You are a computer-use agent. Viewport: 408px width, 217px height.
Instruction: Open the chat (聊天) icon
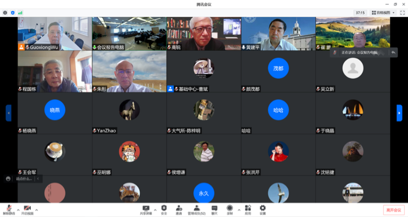click(214, 208)
